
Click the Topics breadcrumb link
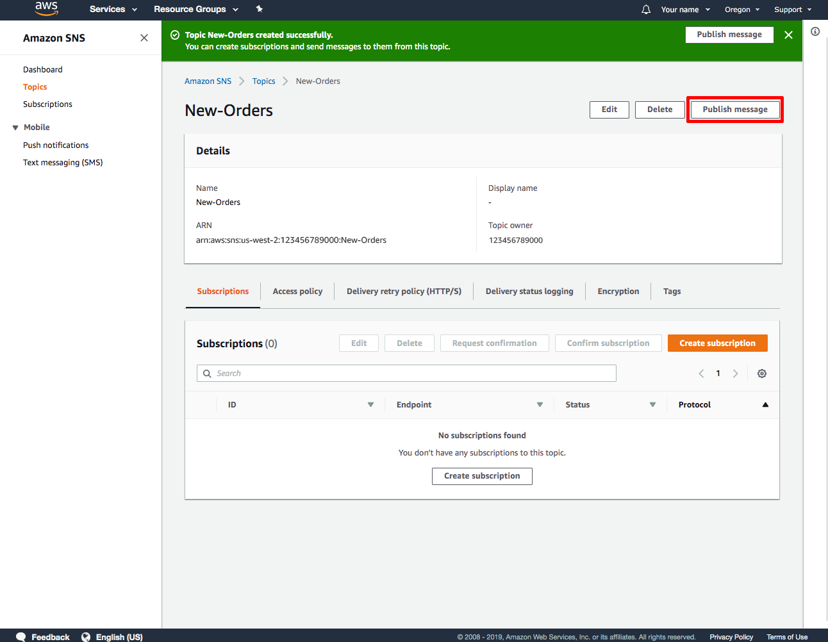(263, 81)
